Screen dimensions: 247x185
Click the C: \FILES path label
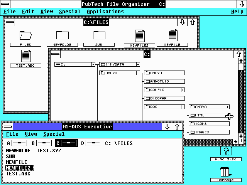tap(119, 143)
